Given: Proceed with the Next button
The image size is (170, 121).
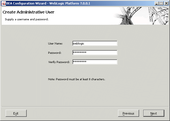Looking at the screenshot, I should click(x=154, y=113).
